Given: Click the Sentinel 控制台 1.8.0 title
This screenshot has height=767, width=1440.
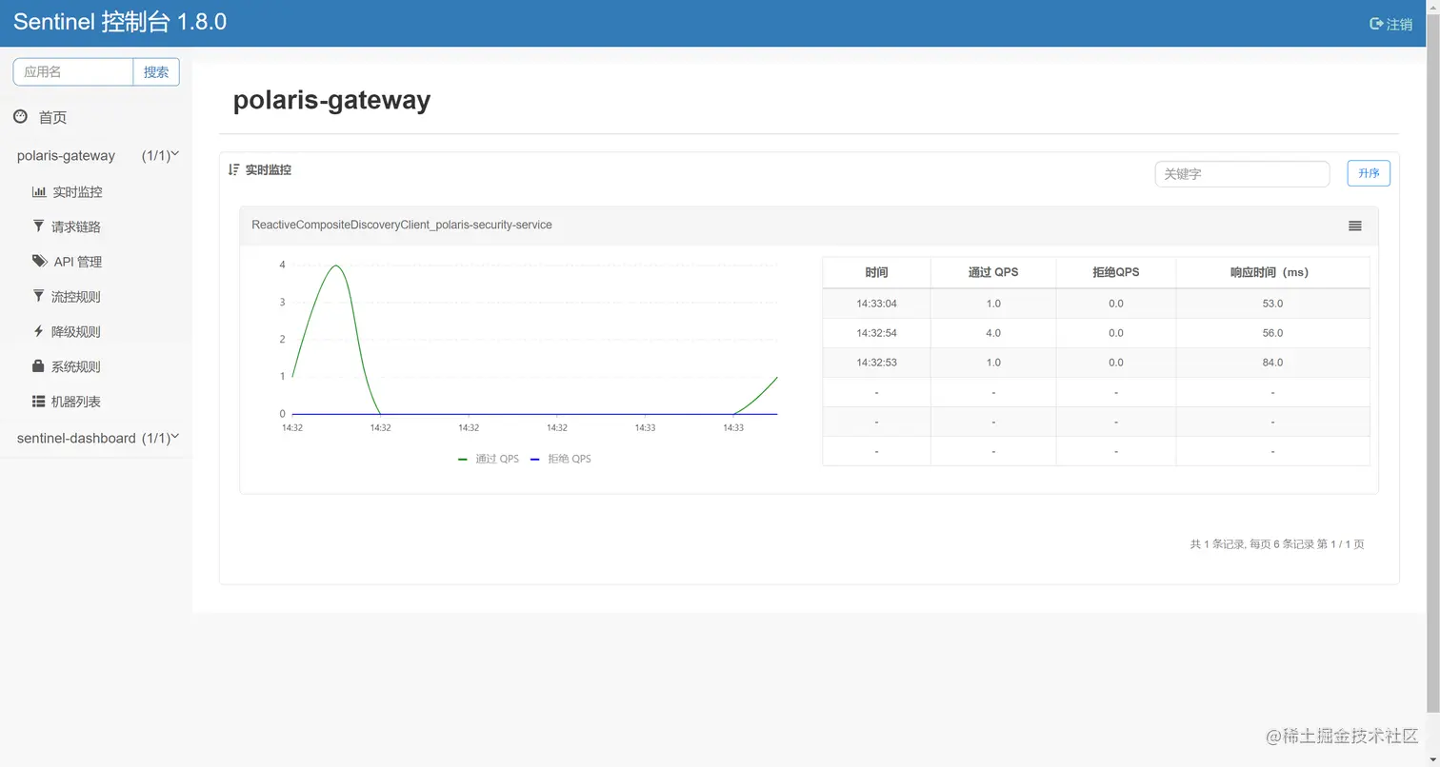Looking at the screenshot, I should [x=120, y=22].
